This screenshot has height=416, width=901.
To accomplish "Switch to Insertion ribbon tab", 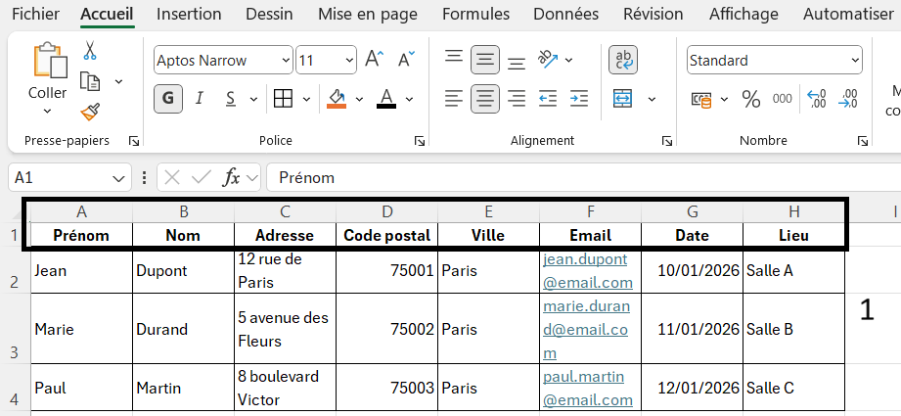I will [x=189, y=14].
